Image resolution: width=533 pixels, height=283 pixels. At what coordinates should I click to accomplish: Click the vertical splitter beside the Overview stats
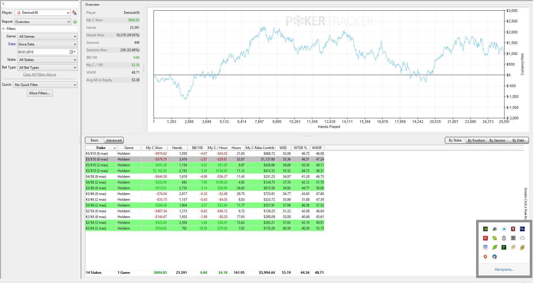pos(144,68)
